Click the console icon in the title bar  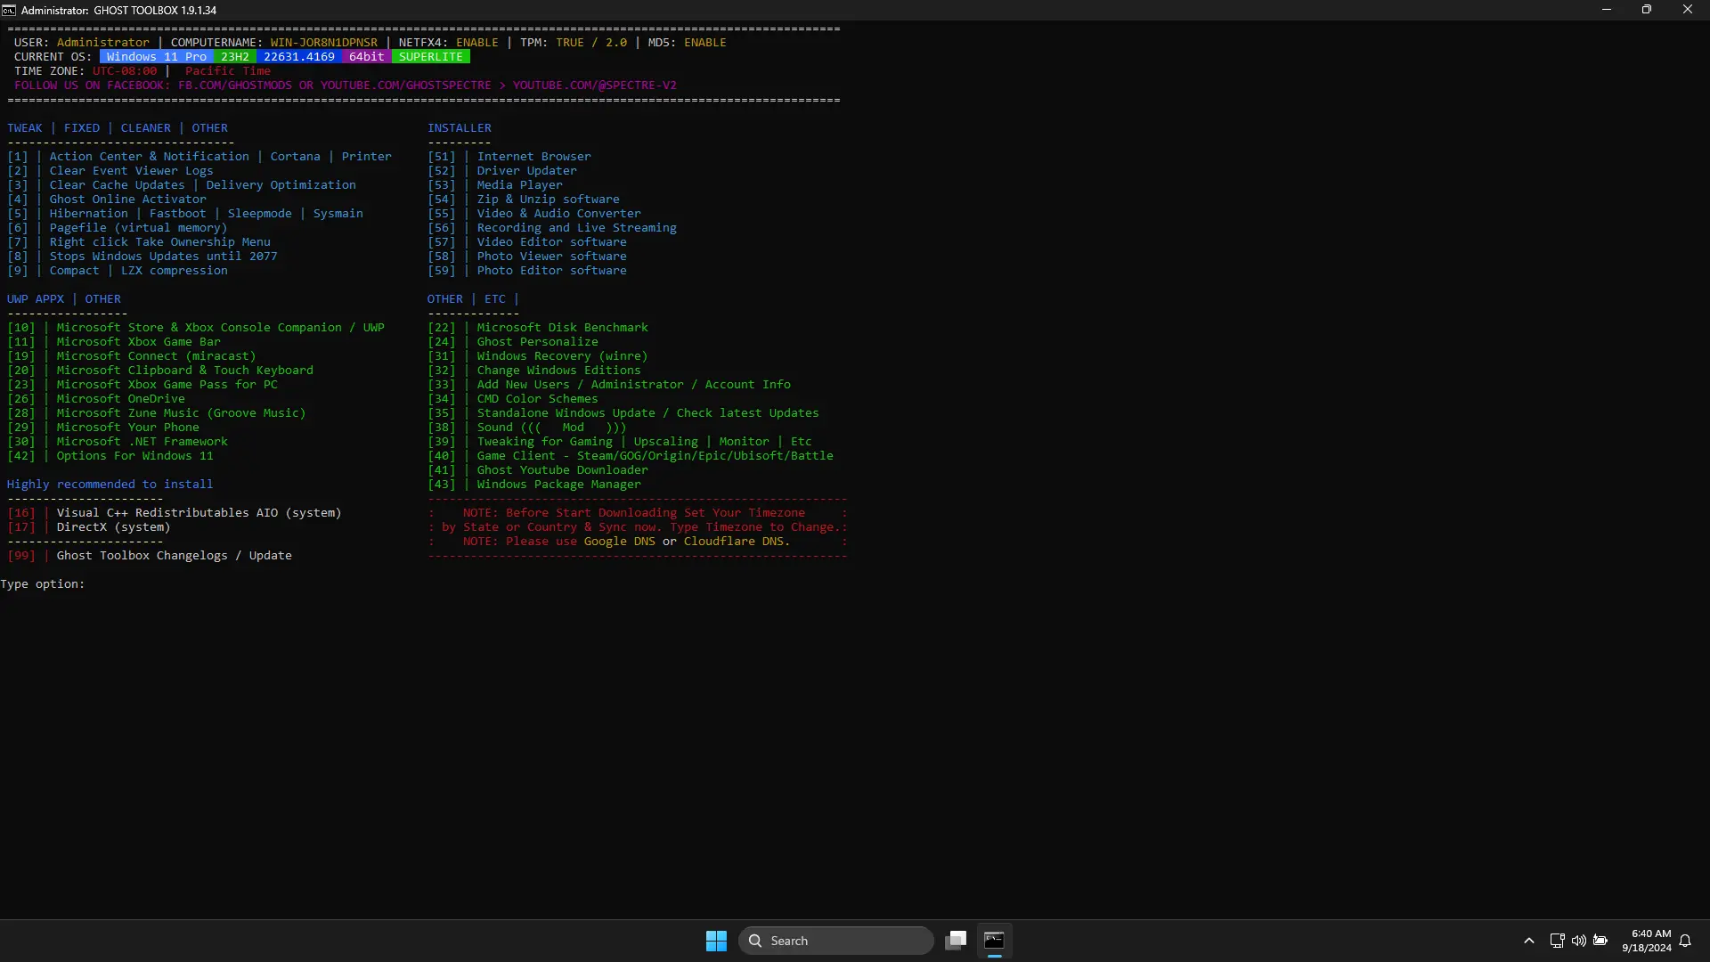pos(9,10)
